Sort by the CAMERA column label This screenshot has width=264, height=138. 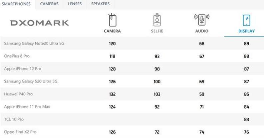point(112,31)
